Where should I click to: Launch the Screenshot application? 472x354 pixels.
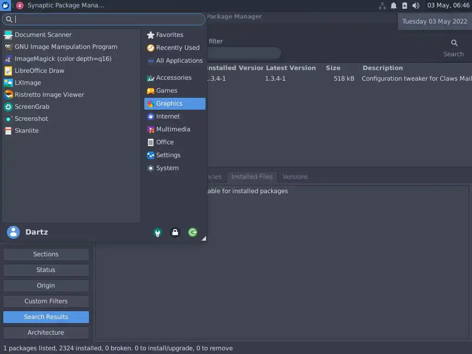(71, 118)
